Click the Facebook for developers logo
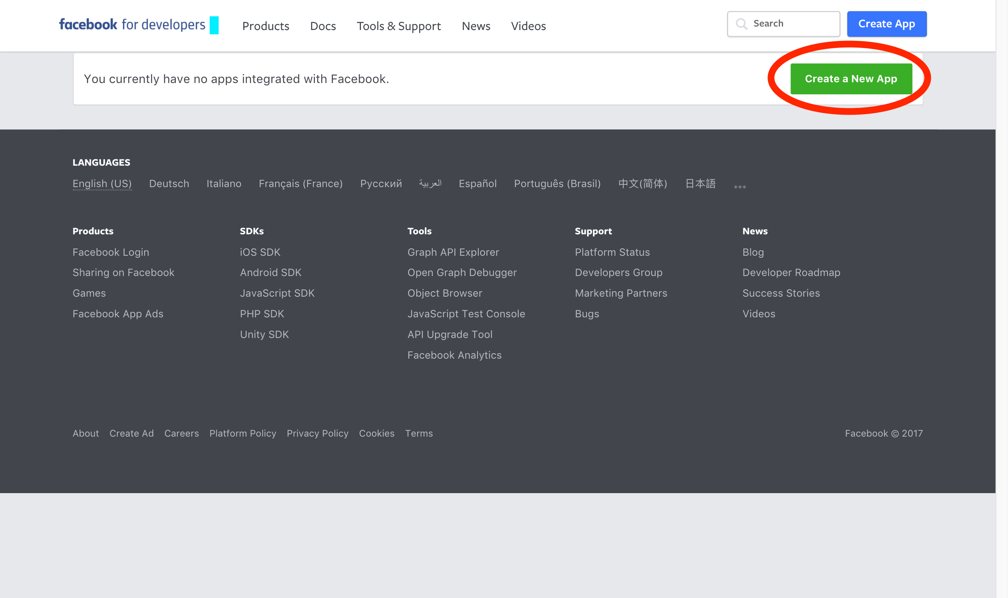This screenshot has height=598, width=1008. click(139, 25)
